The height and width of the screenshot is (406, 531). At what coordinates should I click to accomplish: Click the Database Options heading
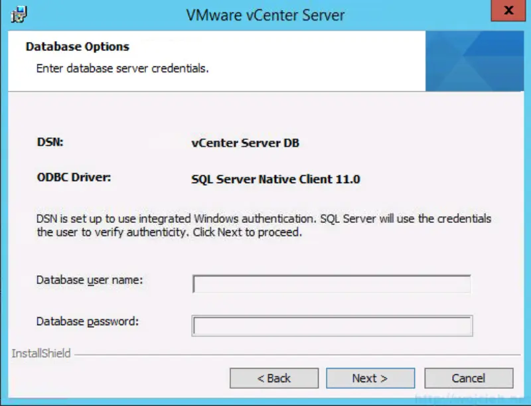pyautogui.click(x=77, y=46)
